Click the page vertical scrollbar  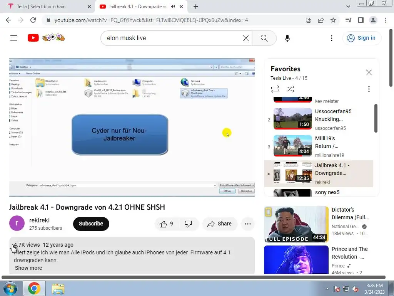391,58
